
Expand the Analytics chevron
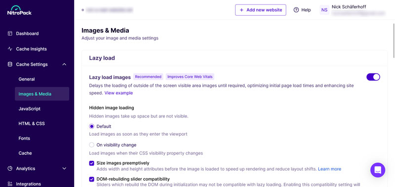(64, 168)
